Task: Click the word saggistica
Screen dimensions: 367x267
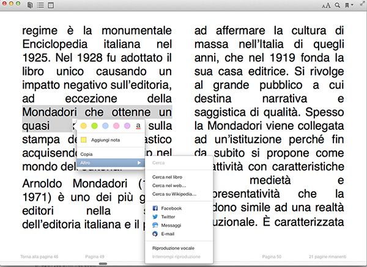Action: (220, 113)
